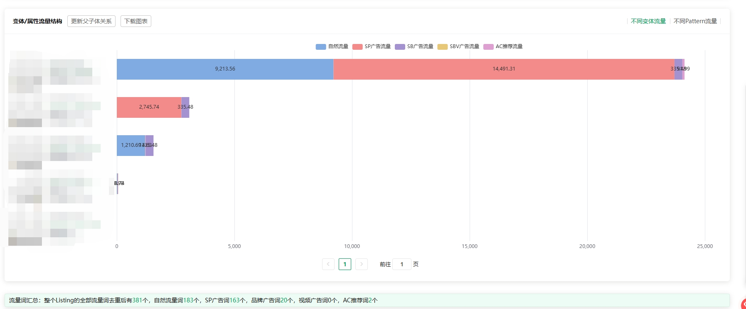
Task: Toggle SP广告流量 legend swatch
Action: click(357, 46)
